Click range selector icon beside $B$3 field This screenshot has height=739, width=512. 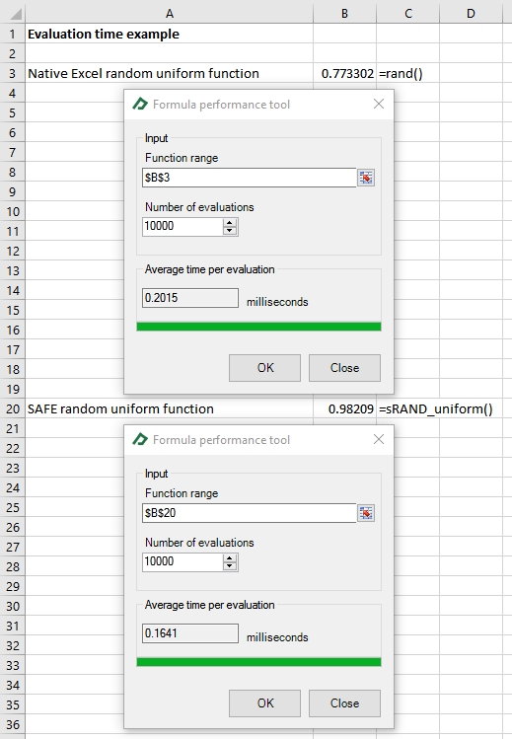pos(366,178)
